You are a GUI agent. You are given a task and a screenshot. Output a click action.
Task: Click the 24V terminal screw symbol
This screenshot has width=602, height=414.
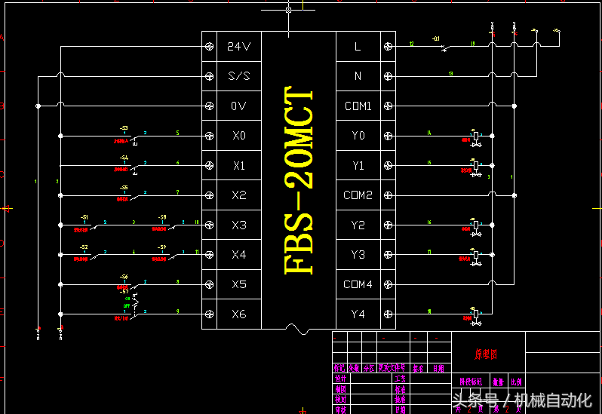point(209,47)
